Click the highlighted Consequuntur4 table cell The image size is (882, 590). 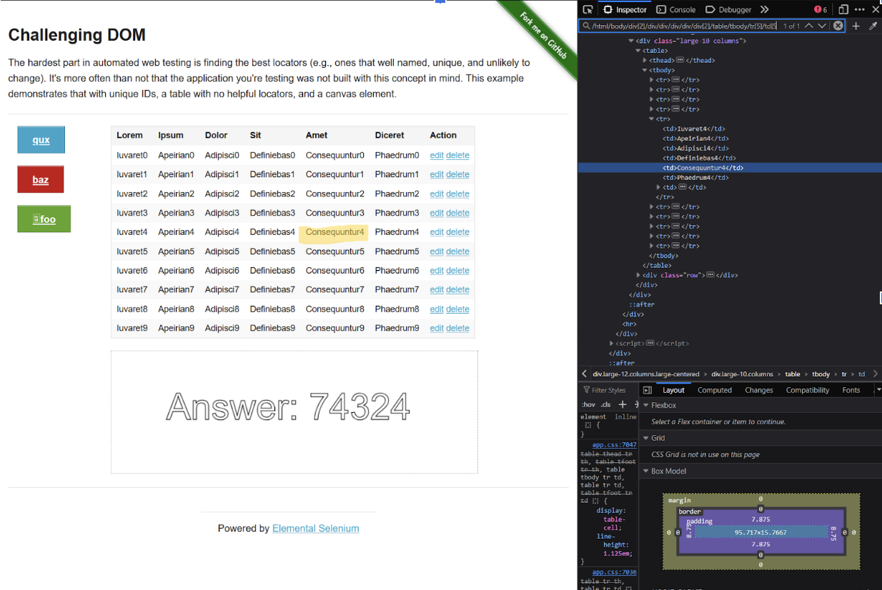335,232
